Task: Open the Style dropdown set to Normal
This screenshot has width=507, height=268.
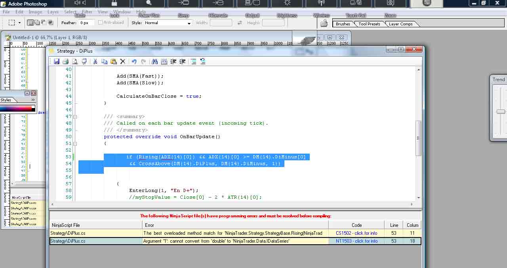Action: (x=168, y=23)
